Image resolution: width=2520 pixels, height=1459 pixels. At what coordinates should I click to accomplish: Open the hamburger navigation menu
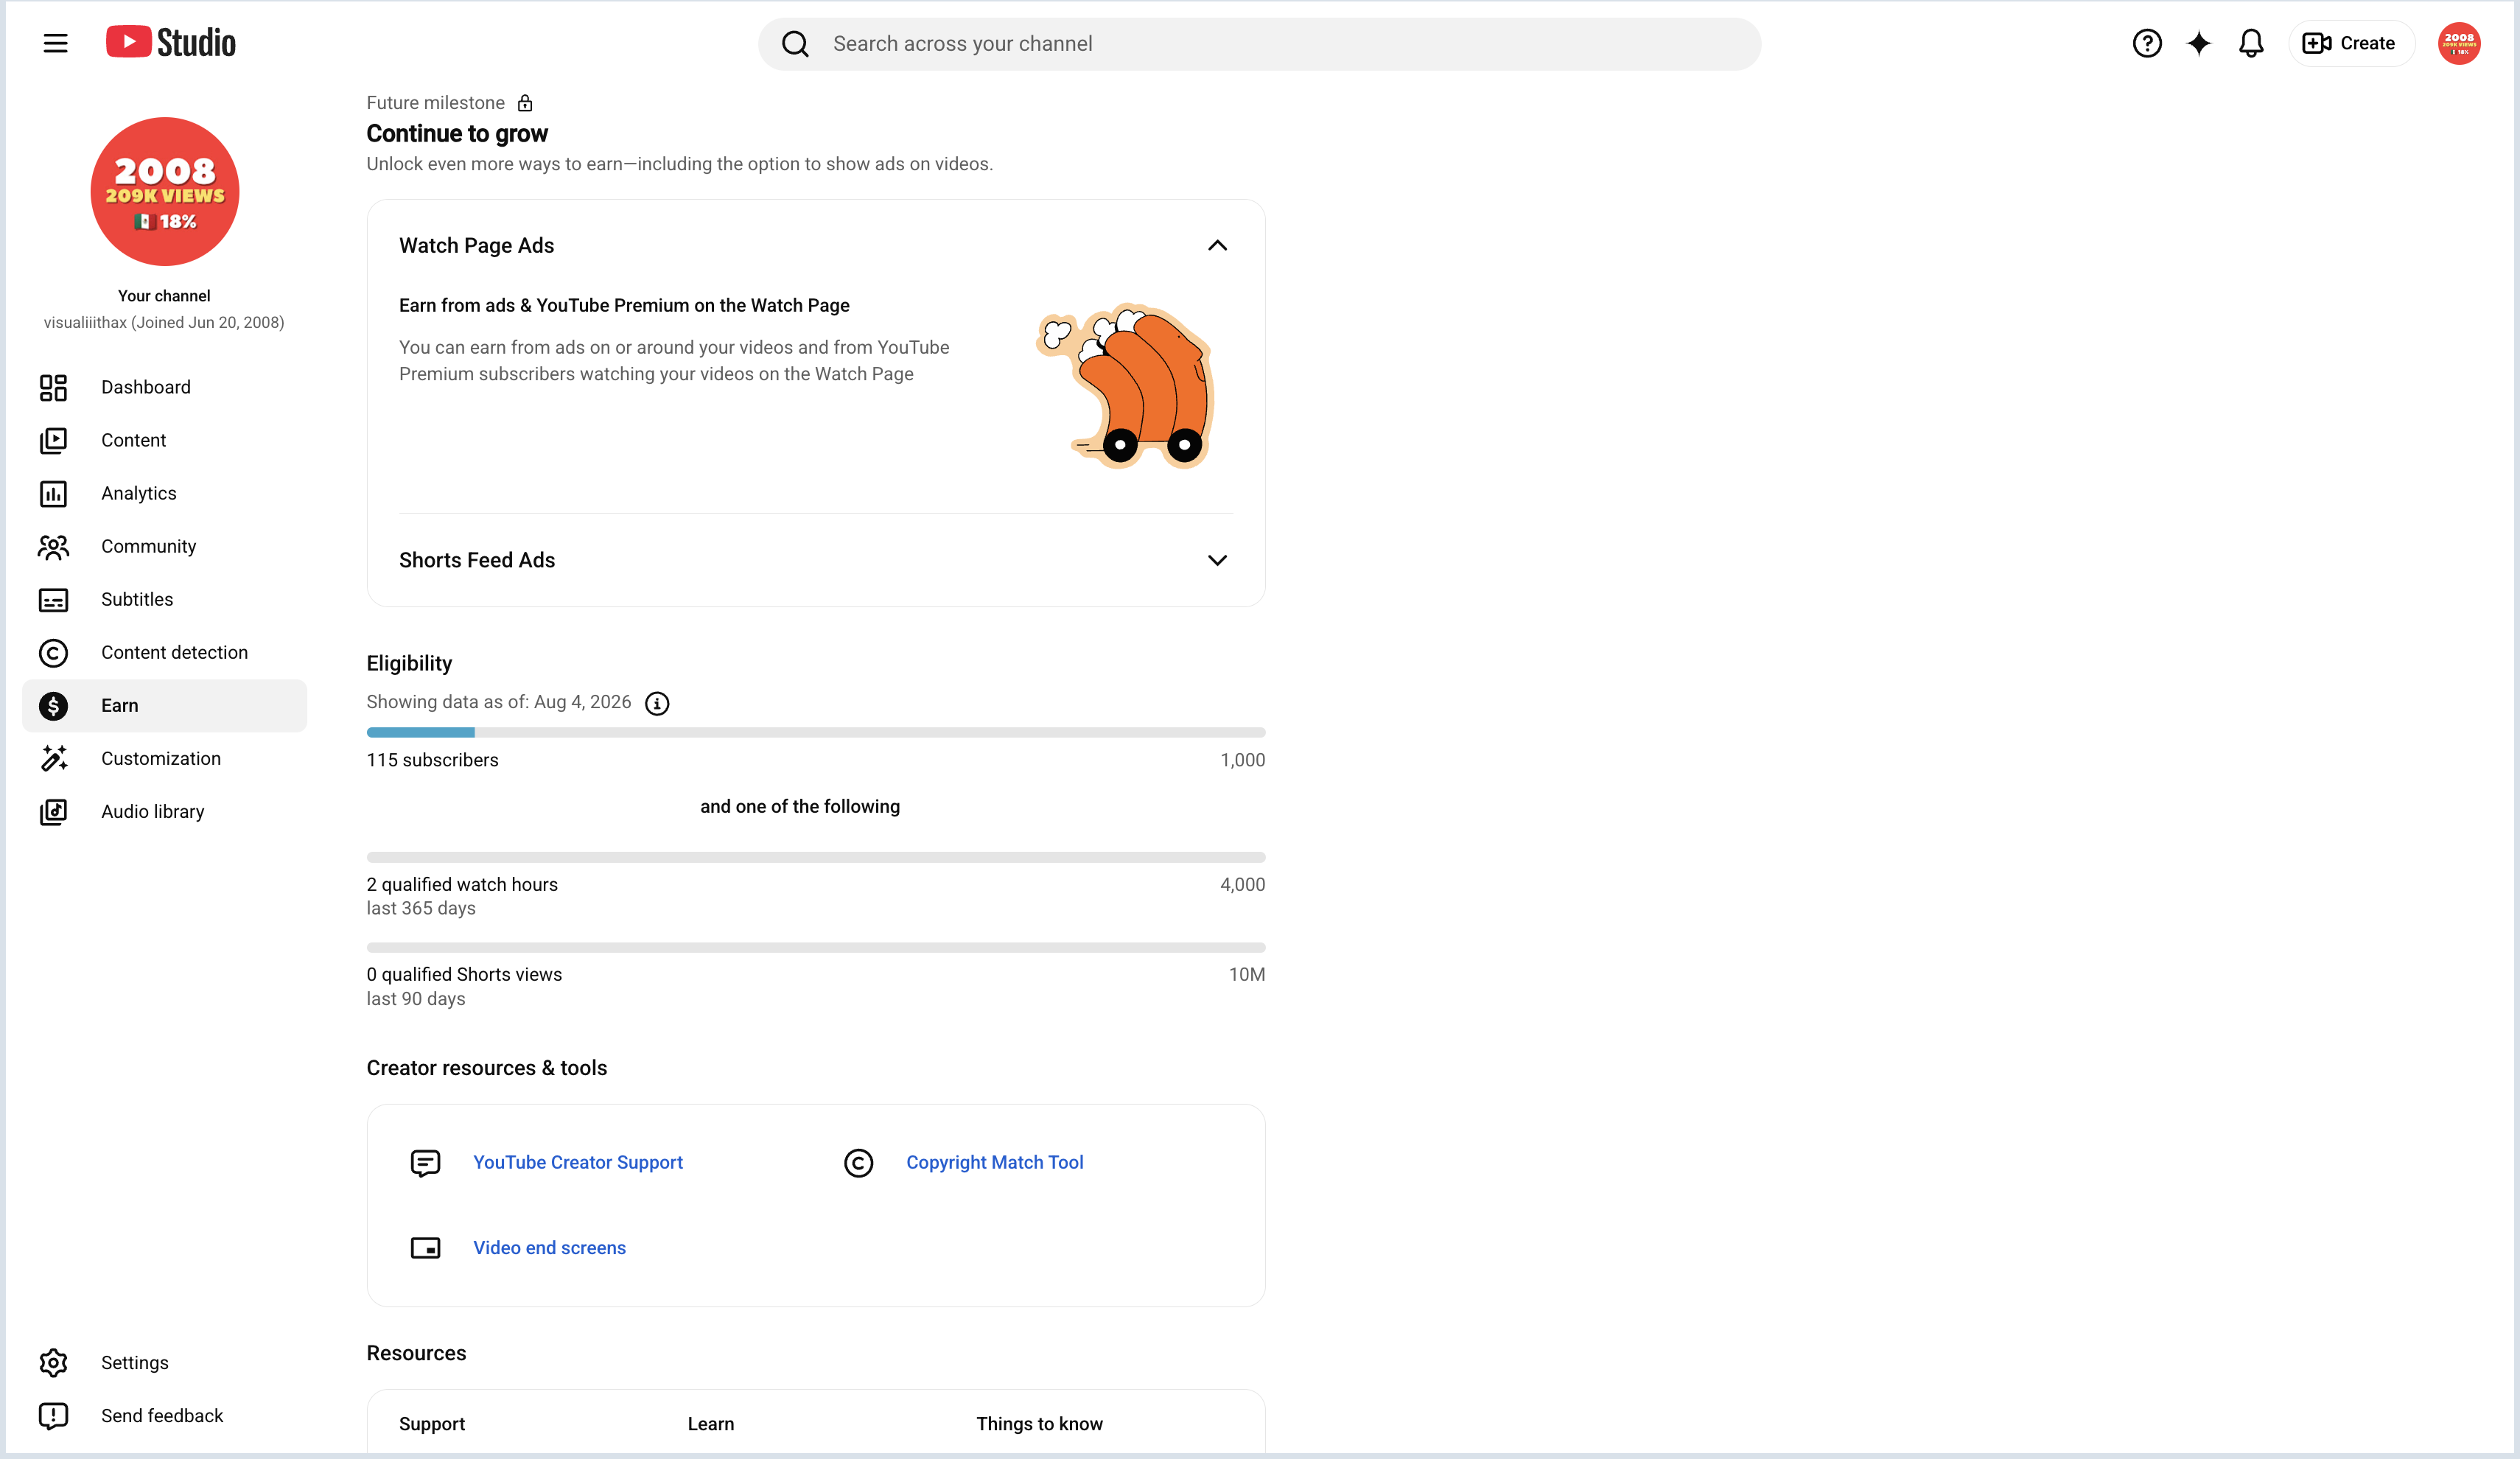point(55,43)
